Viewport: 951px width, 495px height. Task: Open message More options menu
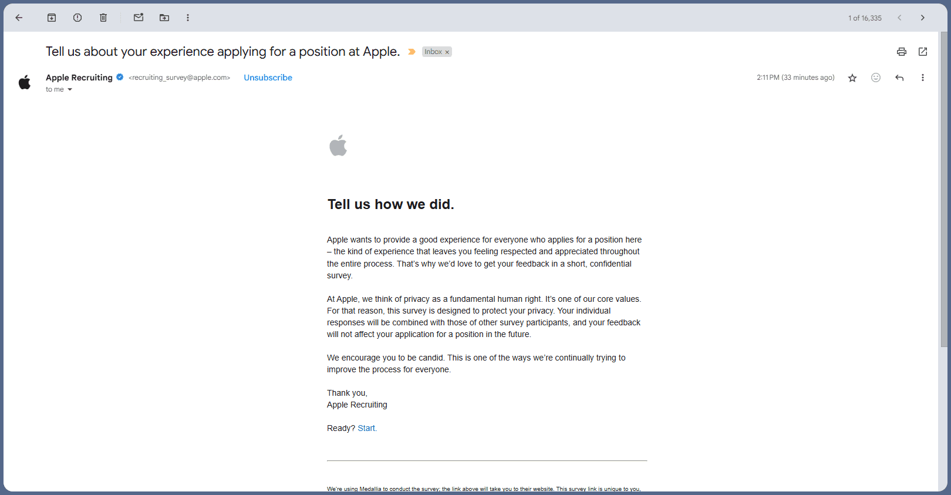click(923, 78)
